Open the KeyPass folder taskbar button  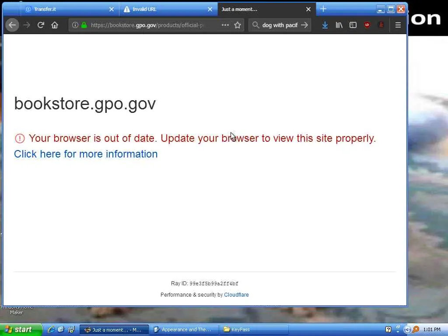point(254,329)
